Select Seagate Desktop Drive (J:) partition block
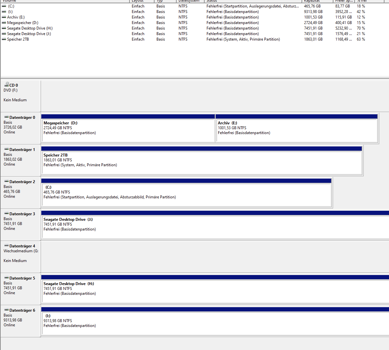This screenshot has width=389, height=350. click(x=215, y=225)
